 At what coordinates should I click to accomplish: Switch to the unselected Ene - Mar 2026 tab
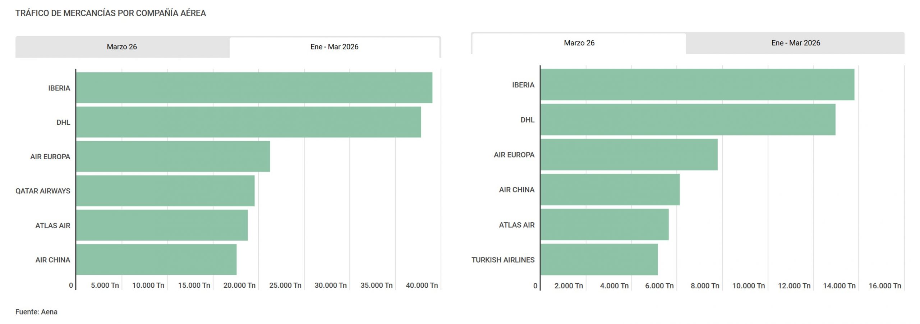795,43
